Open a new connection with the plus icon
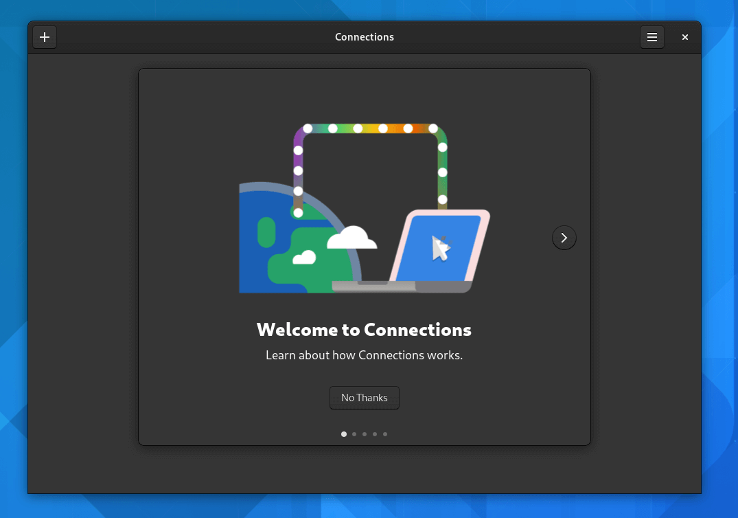738x518 pixels. point(45,37)
